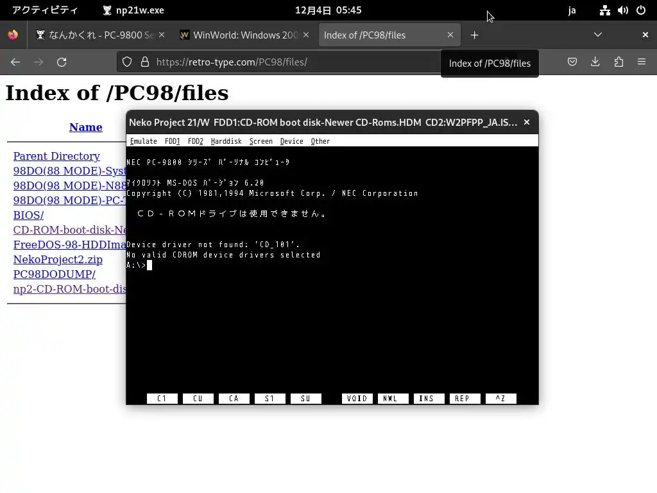Open a new tab with plus icon

coord(474,35)
